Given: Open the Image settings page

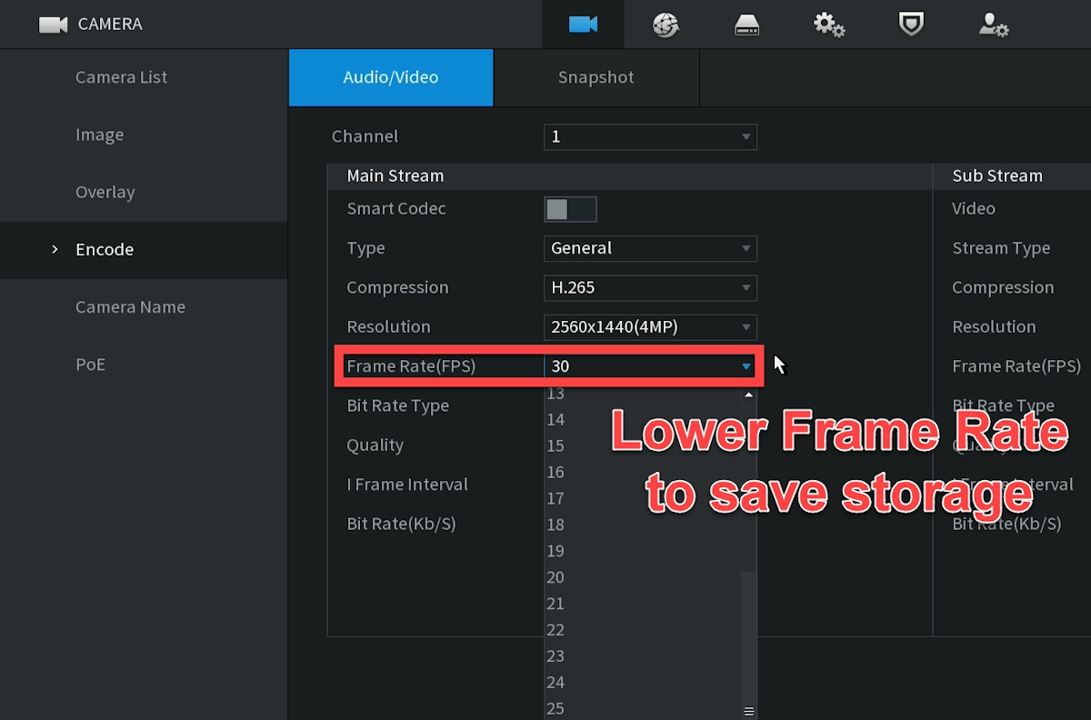Looking at the screenshot, I should (x=100, y=135).
